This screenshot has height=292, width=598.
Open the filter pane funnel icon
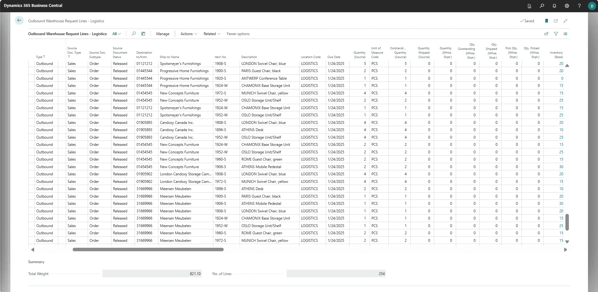[556, 34]
